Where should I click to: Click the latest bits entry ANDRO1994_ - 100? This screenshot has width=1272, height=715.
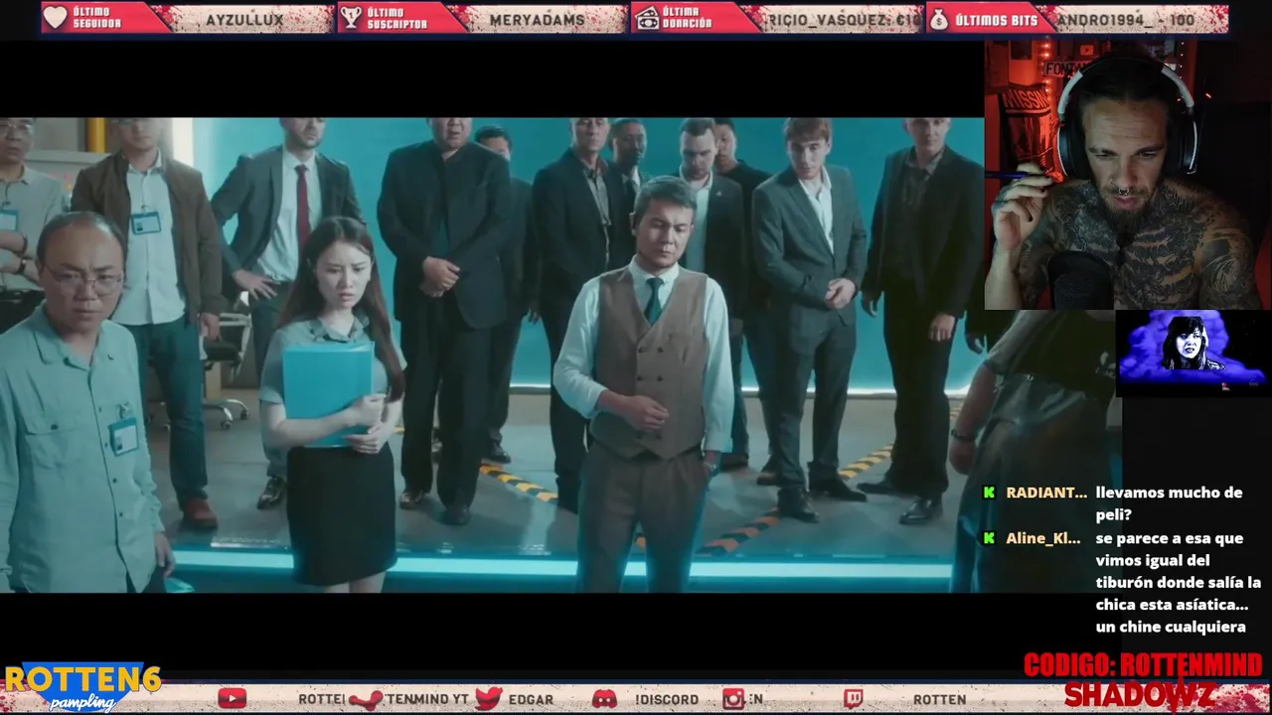[x=1125, y=19]
